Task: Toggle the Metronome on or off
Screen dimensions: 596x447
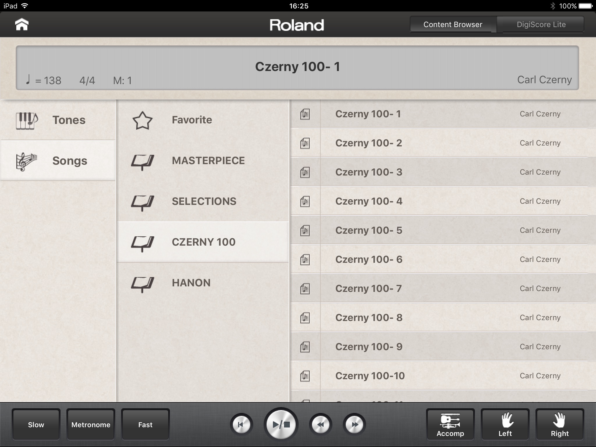Action: coord(91,425)
